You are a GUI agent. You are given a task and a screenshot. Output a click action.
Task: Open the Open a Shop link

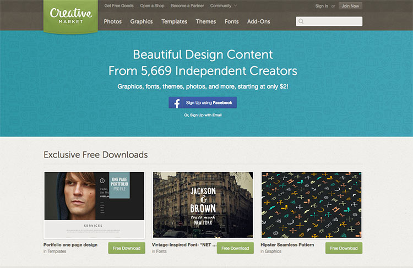click(152, 6)
